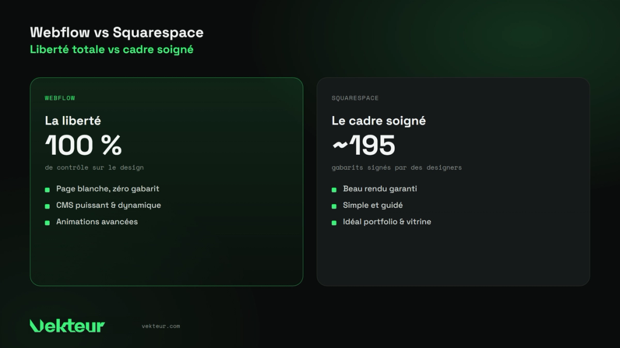
Task: Click 'Animations avancées' bullet text
Action: point(97,222)
